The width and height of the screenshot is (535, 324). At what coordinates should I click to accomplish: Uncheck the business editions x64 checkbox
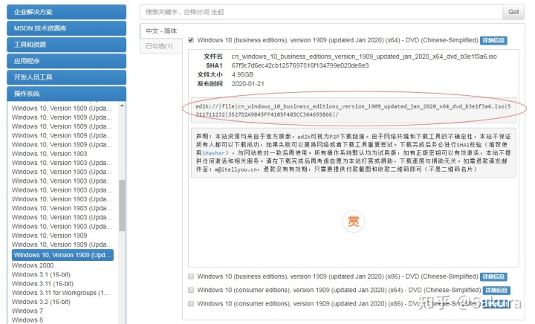pos(191,40)
